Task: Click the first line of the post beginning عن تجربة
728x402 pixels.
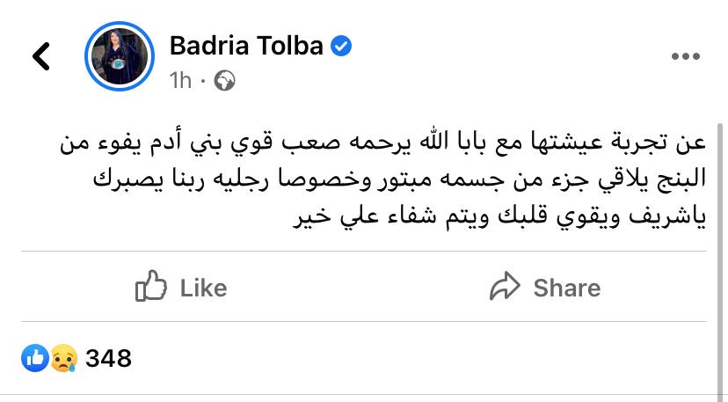Action: (383, 143)
